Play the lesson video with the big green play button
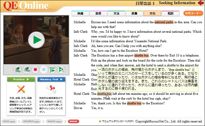Screen dimensions: 205x126 (x=36, y=40)
